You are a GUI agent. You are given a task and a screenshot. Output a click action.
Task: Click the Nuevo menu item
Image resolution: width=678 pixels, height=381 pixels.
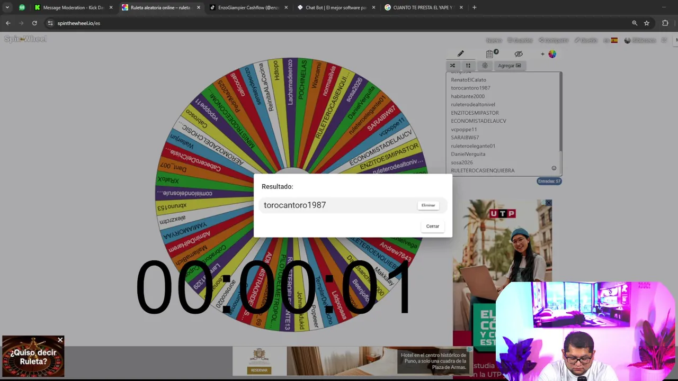(494, 40)
